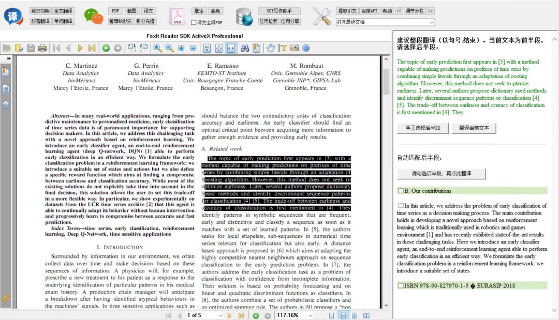Click the fit width icon

tap(230, 48)
